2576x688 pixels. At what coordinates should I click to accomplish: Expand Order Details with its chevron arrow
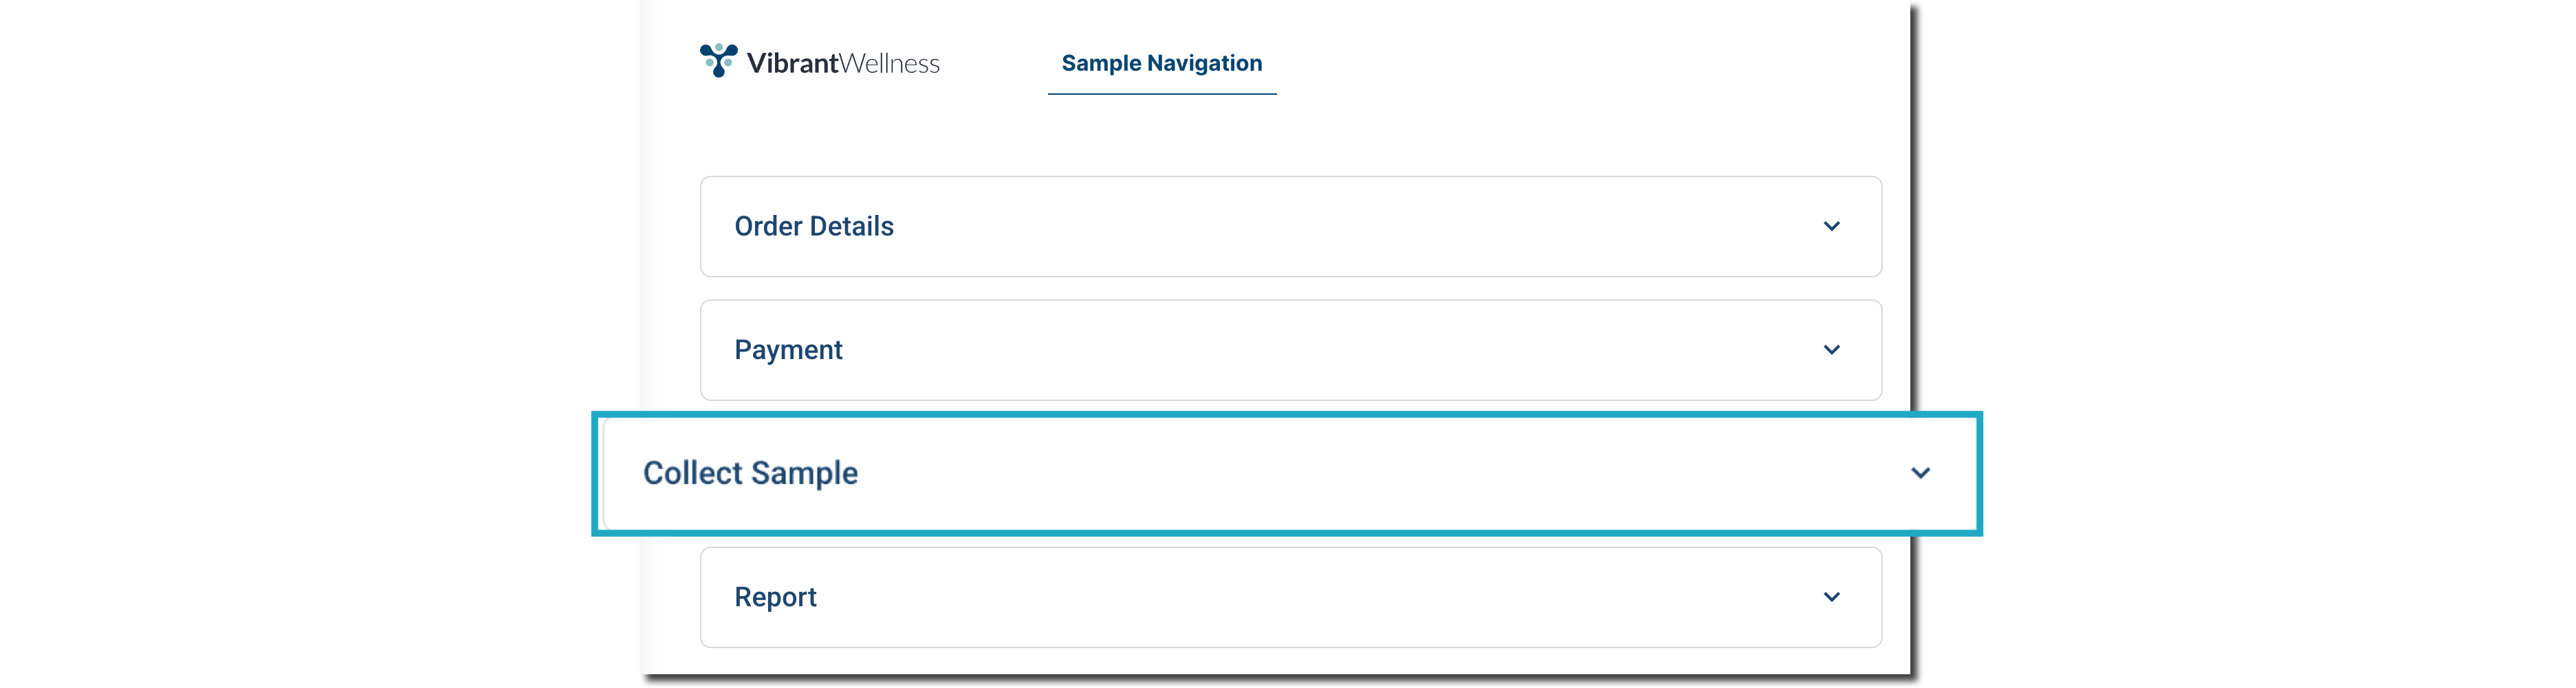(1831, 227)
